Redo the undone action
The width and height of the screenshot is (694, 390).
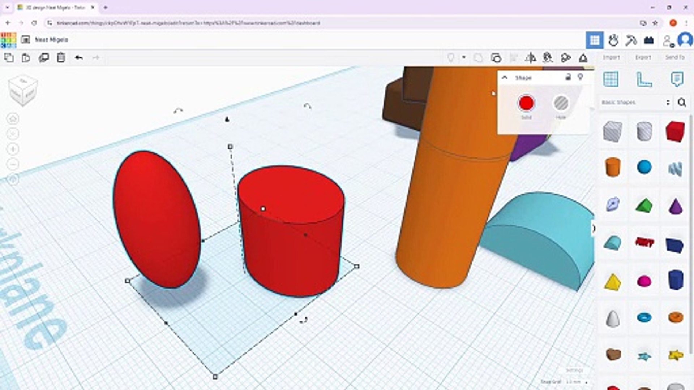coord(96,58)
